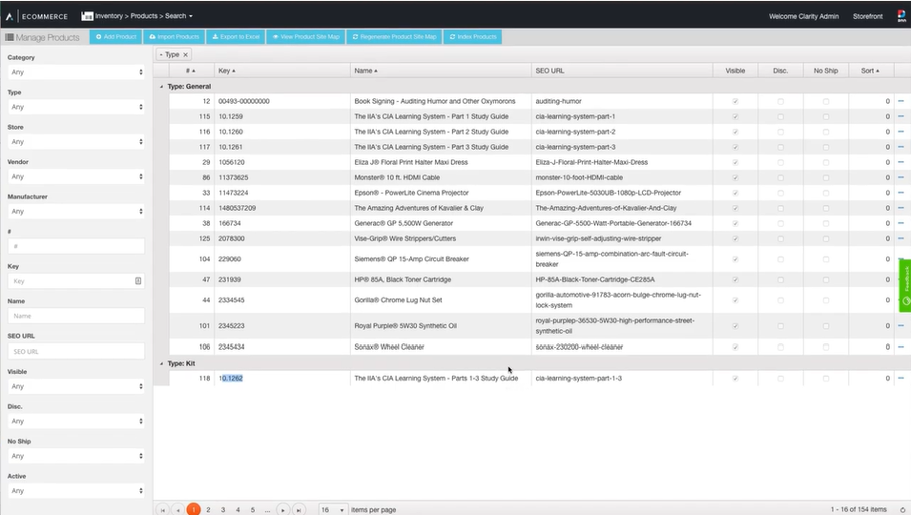The width and height of the screenshot is (911, 515).
Task: Toggle Visible checkbox for HP 85A Toner Cartridge
Action: 735,279
